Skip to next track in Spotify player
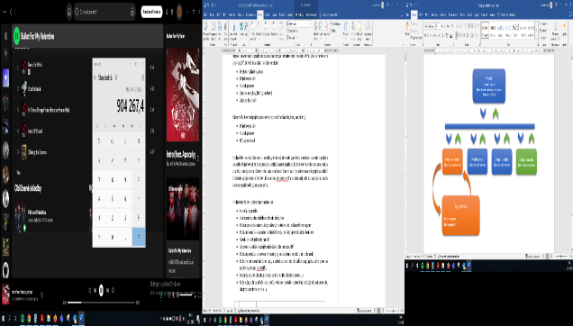Viewport: 573px width, 326px height. click(x=108, y=291)
